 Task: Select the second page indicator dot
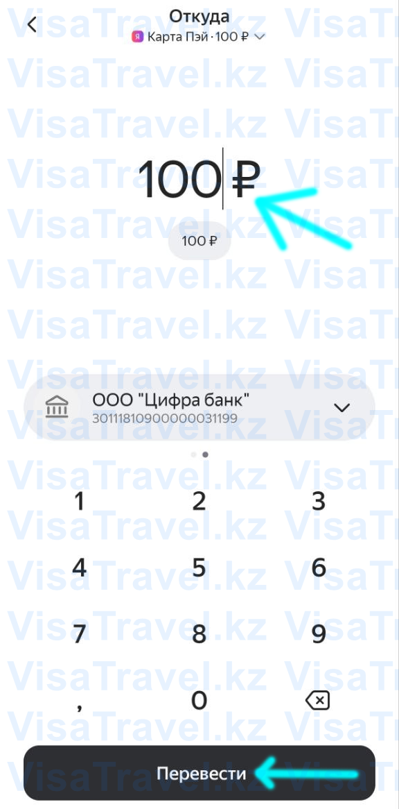tap(206, 454)
